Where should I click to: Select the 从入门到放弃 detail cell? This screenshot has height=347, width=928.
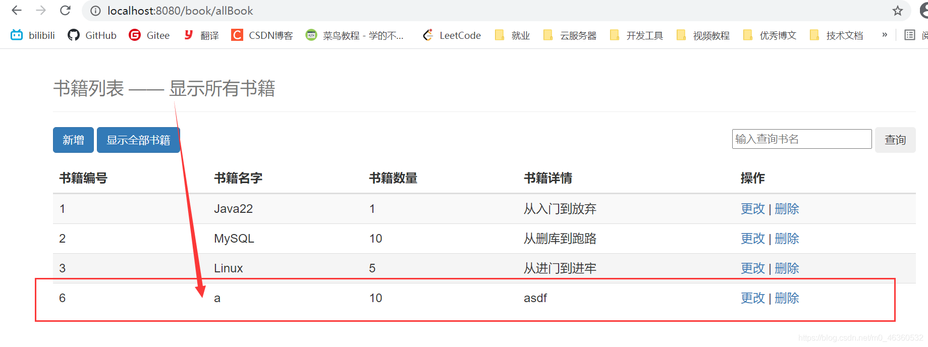coord(560,209)
